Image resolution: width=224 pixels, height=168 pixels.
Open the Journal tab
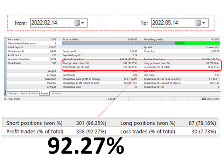[55, 93]
